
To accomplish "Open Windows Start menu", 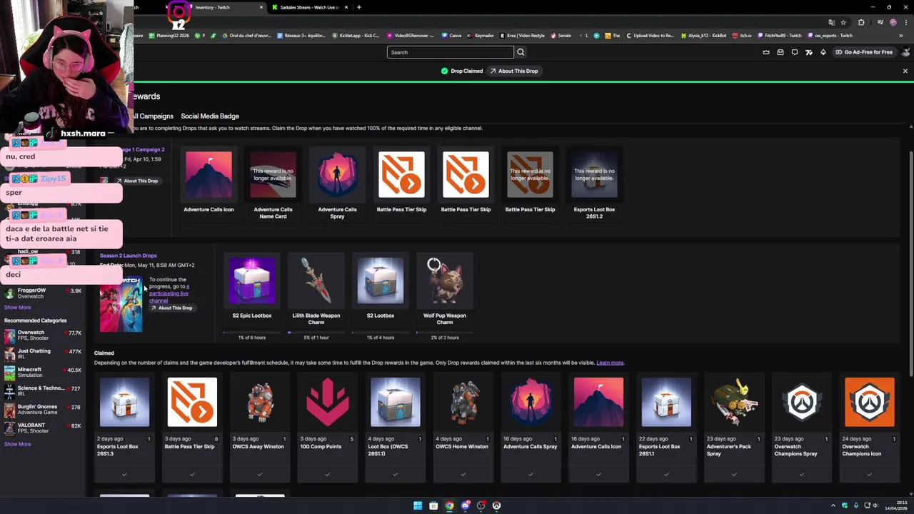I will pyautogui.click(x=418, y=505).
